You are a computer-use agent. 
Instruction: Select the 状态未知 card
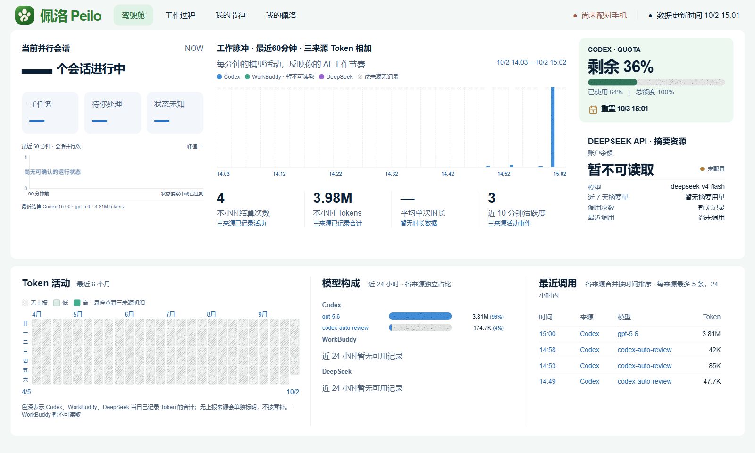coord(175,113)
